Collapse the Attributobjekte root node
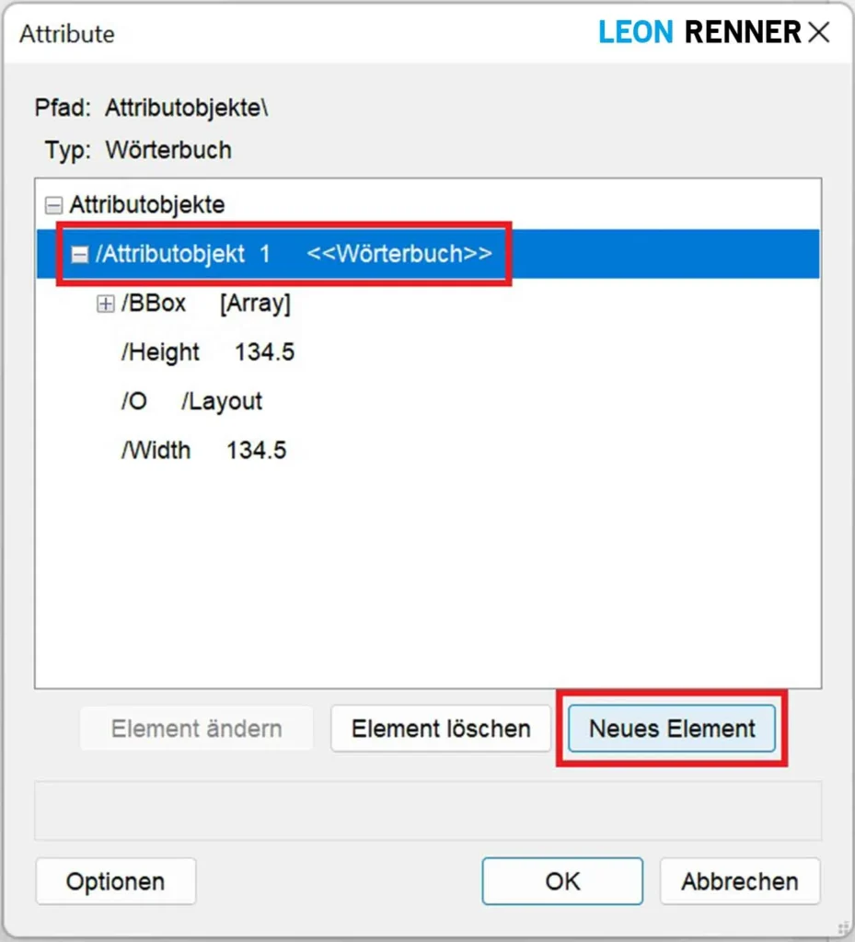Image resolution: width=855 pixels, height=942 pixels. tap(54, 205)
